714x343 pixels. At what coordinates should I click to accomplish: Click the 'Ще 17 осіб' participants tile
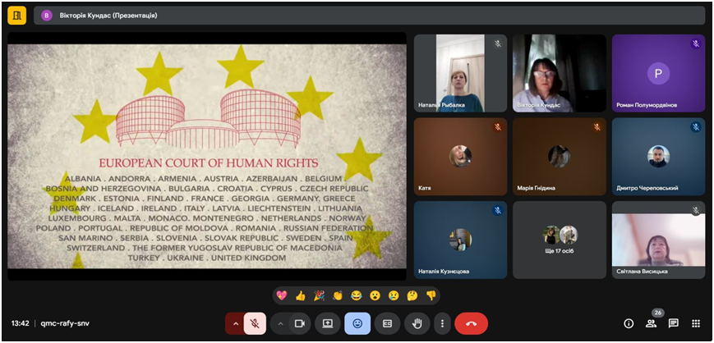click(560, 240)
